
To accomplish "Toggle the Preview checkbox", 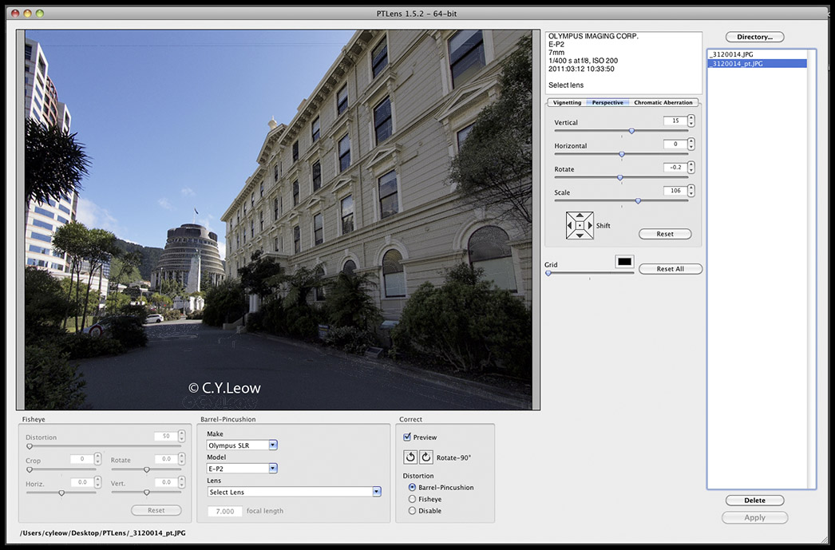I will 407,437.
